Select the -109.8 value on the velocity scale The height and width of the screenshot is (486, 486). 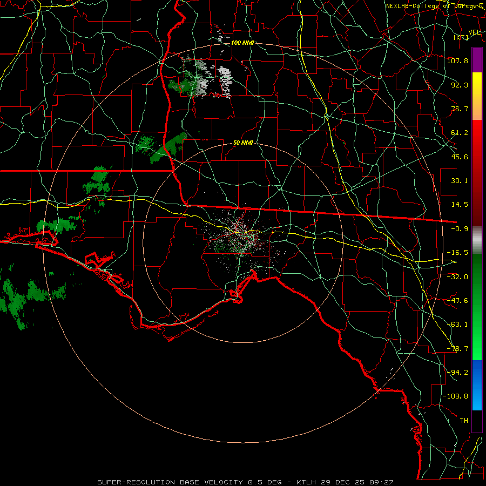455,396
